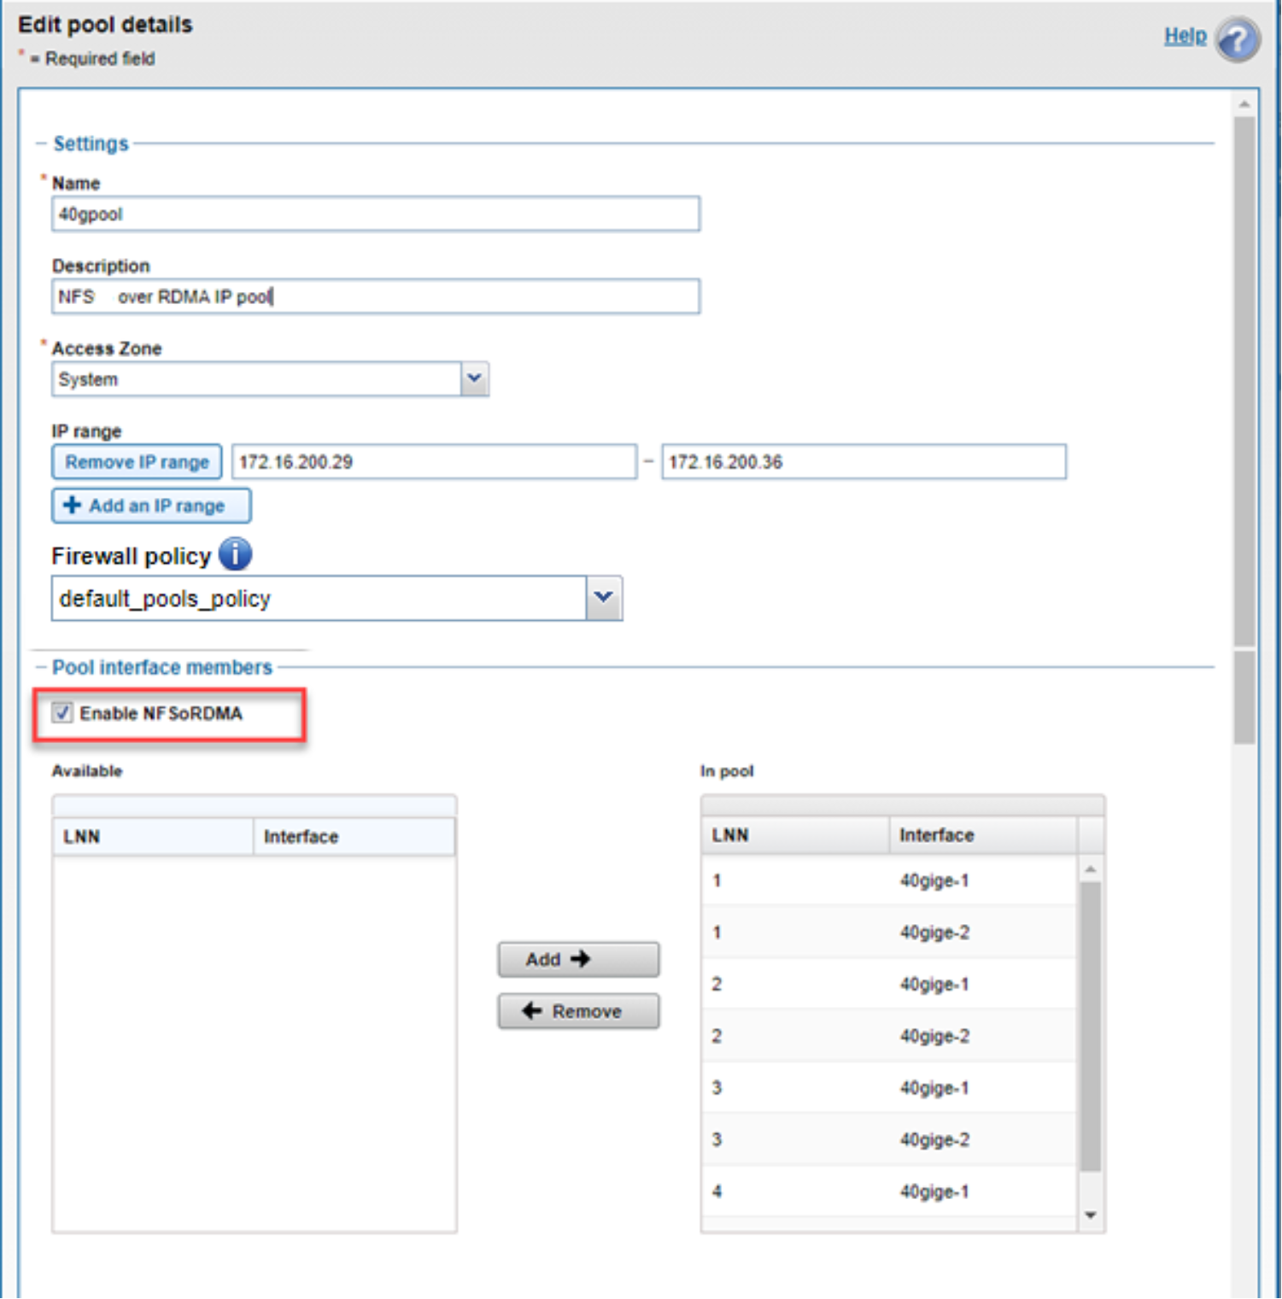The width and height of the screenshot is (1282, 1299).
Task: Select node 2 40gige-2 row in pool
Action: click(x=888, y=1036)
